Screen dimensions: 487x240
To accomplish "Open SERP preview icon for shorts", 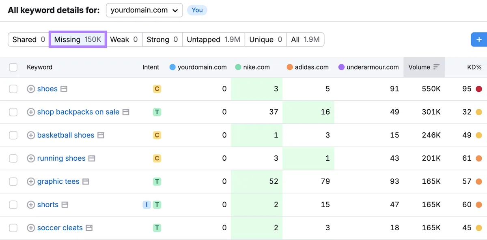I will click(x=65, y=205).
